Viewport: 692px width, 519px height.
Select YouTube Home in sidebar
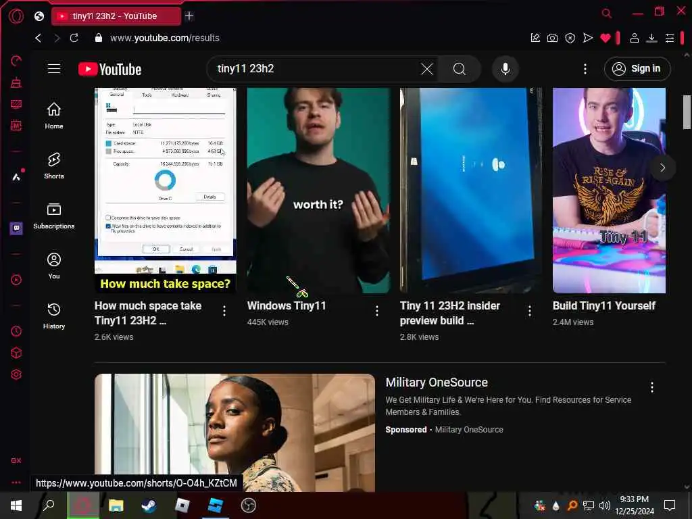tap(54, 116)
